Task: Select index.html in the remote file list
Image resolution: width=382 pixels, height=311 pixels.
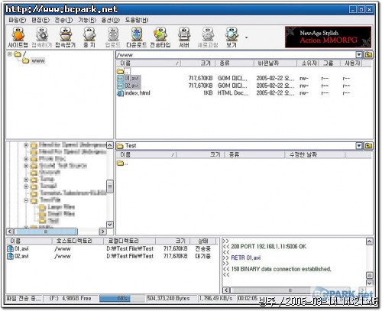Action: (137, 93)
